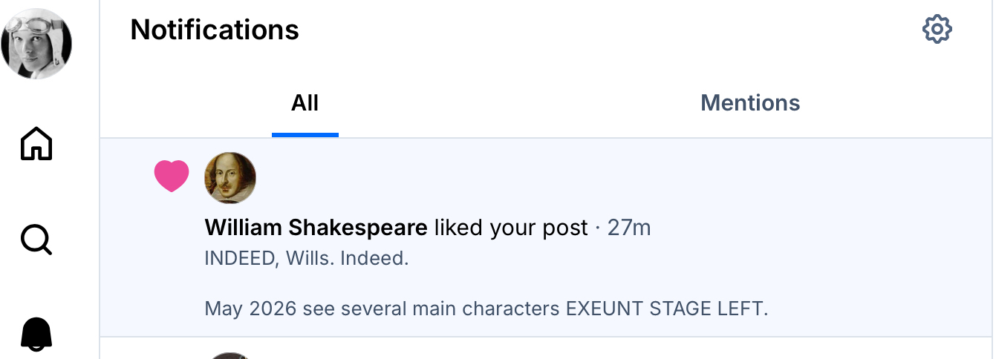
Task: Click the "liked your post" text
Action: click(x=511, y=228)
